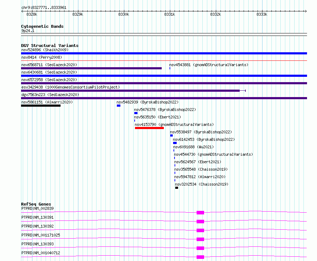Viewport: 317px width, 261px height.
Task: Click the black nsv3202534 feature block
Action: pos(177,188)
